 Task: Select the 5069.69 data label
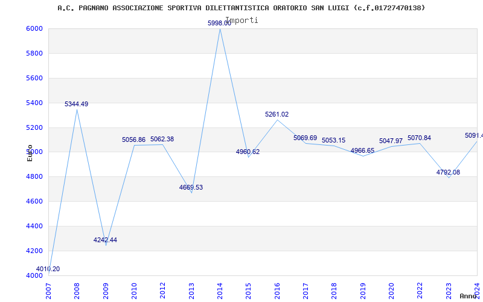click(x=305, y=138)
